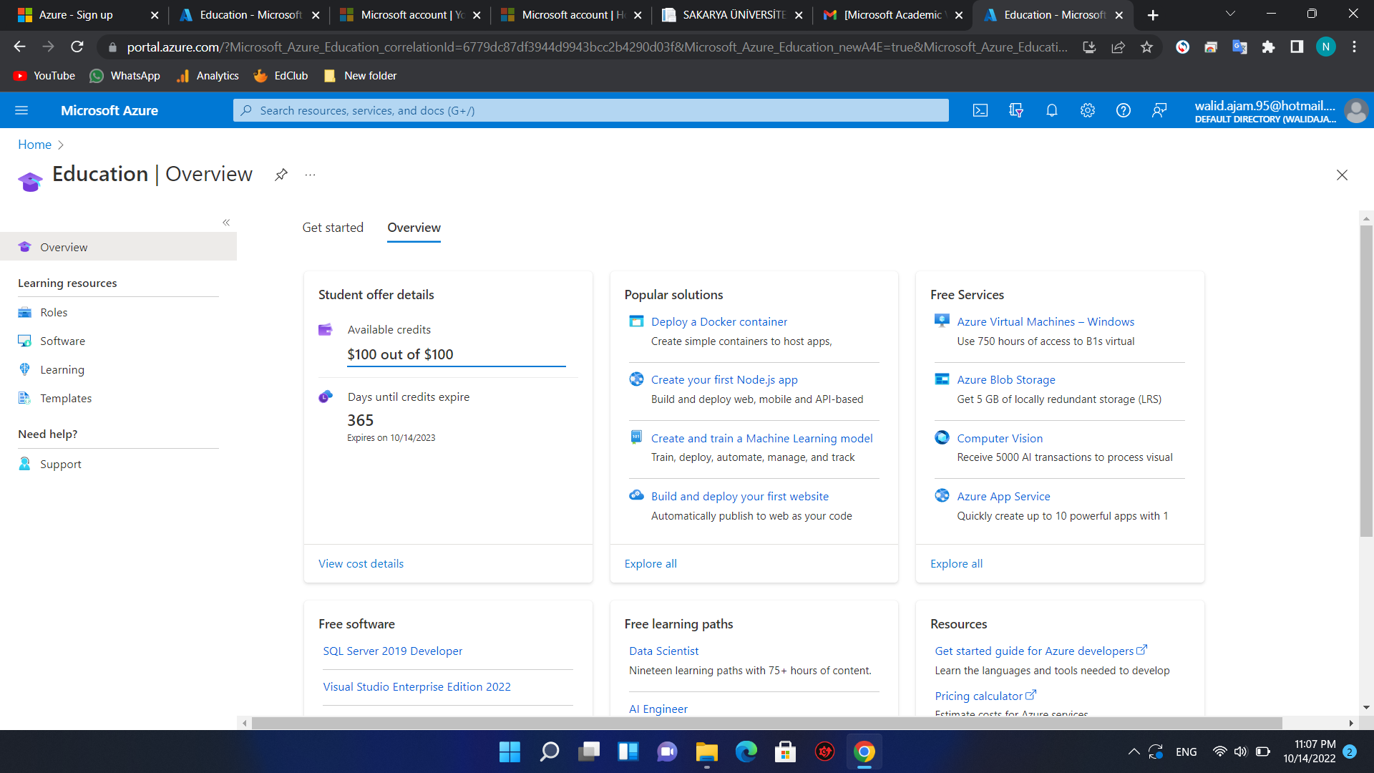Open Templates in Learning resources
This screenshot has width=1374, height=773.
(66, 399)
